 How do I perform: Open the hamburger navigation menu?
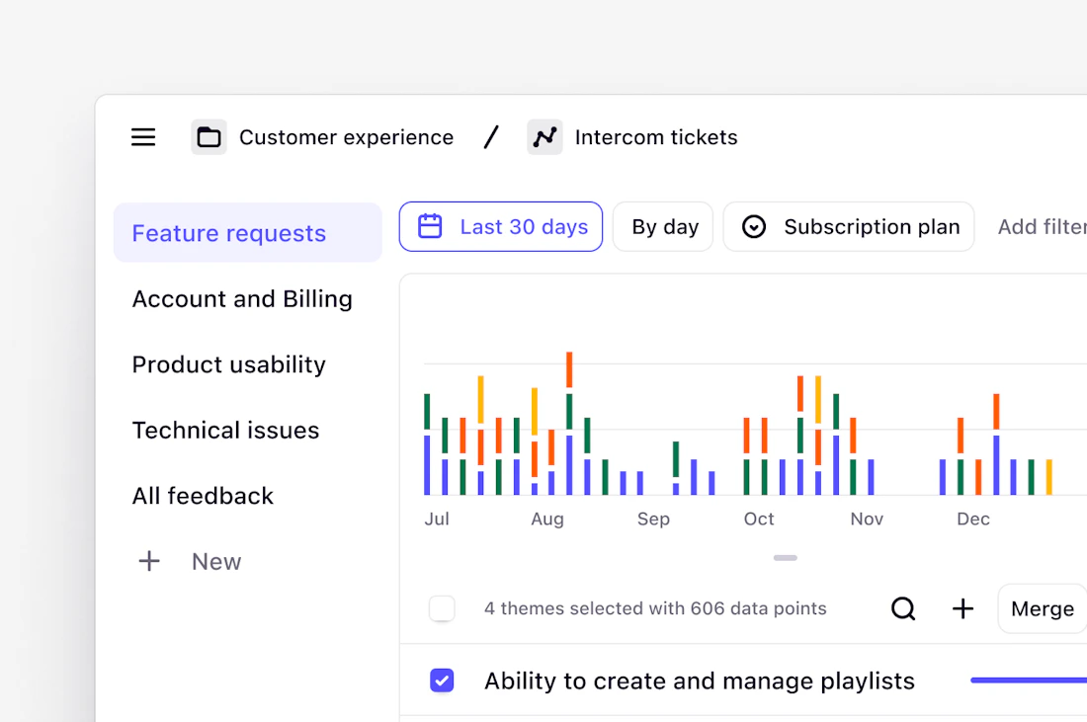point(143,137)
